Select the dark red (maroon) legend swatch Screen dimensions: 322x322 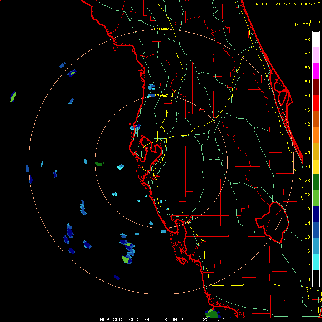[x=316, y=87]
